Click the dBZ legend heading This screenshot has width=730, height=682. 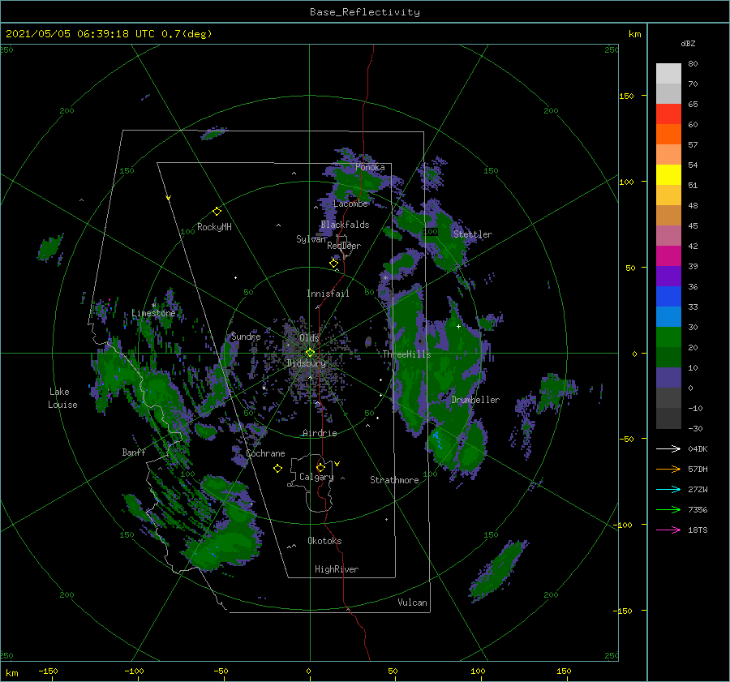[x=688, y=43]
